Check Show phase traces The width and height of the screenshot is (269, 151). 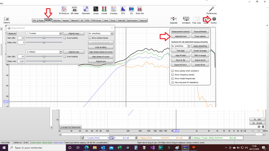tap(90, 38)
